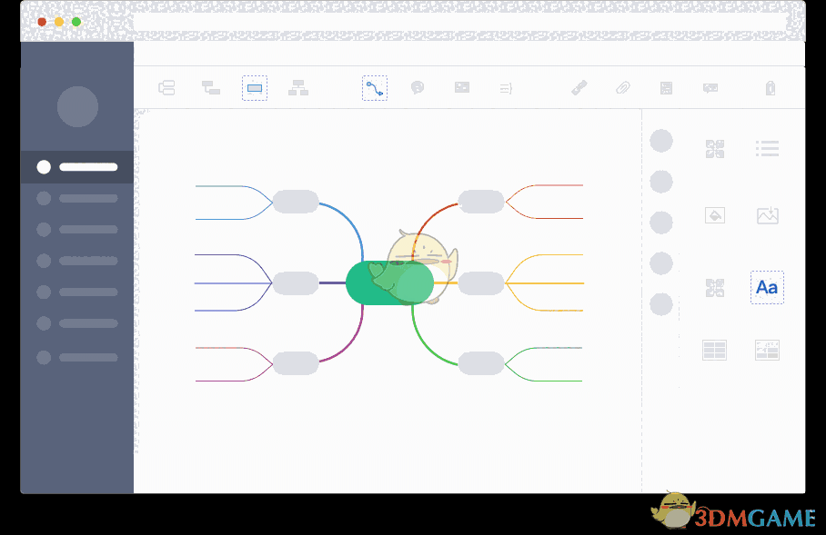Pick the topmost gray circle swatch in right panel
This screenshot has height=535, width=826.
click(x=661, y=141)
